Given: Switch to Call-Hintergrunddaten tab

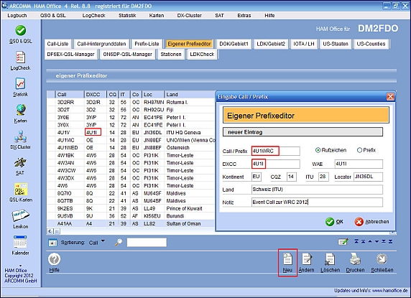Looking at the screenshot, I should [x=101, y=44].
